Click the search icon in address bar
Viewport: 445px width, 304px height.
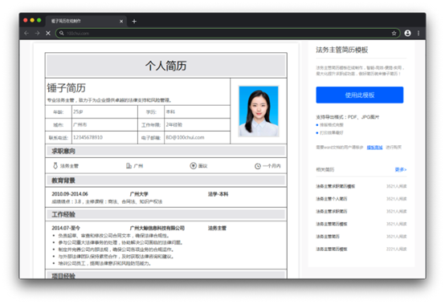click(x=62, y=33)
